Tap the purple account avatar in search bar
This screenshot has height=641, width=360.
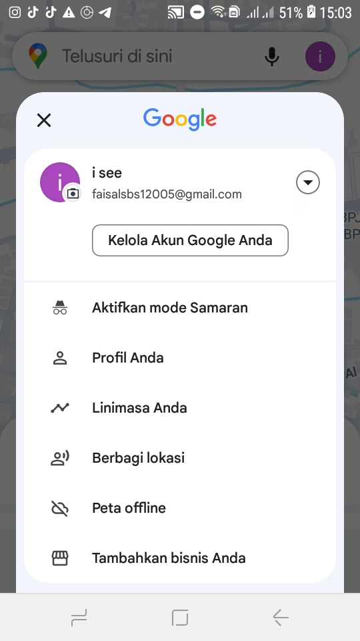(321, 56)
